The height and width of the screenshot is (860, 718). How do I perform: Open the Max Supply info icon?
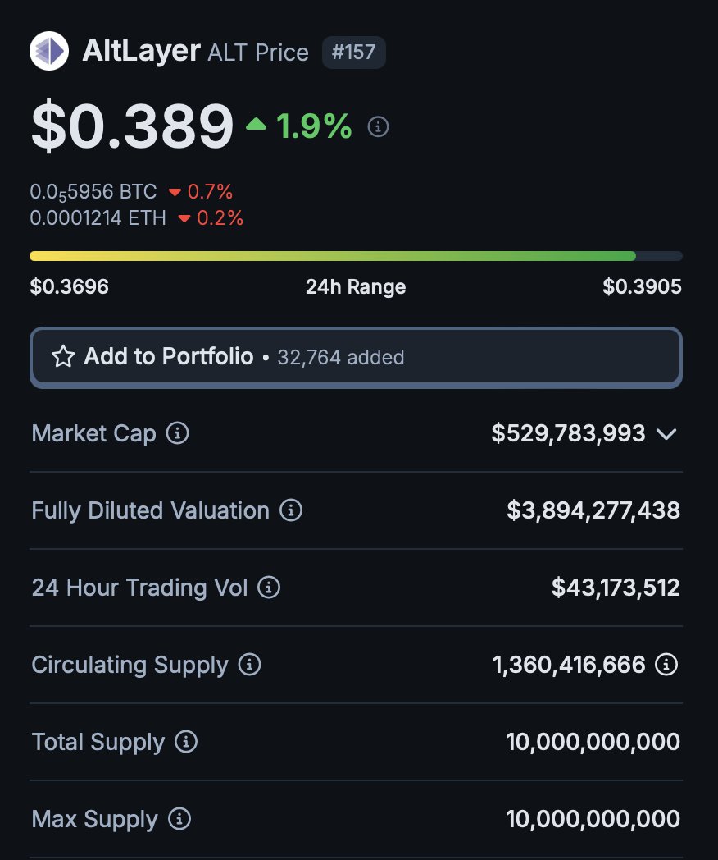coord(179,819)
